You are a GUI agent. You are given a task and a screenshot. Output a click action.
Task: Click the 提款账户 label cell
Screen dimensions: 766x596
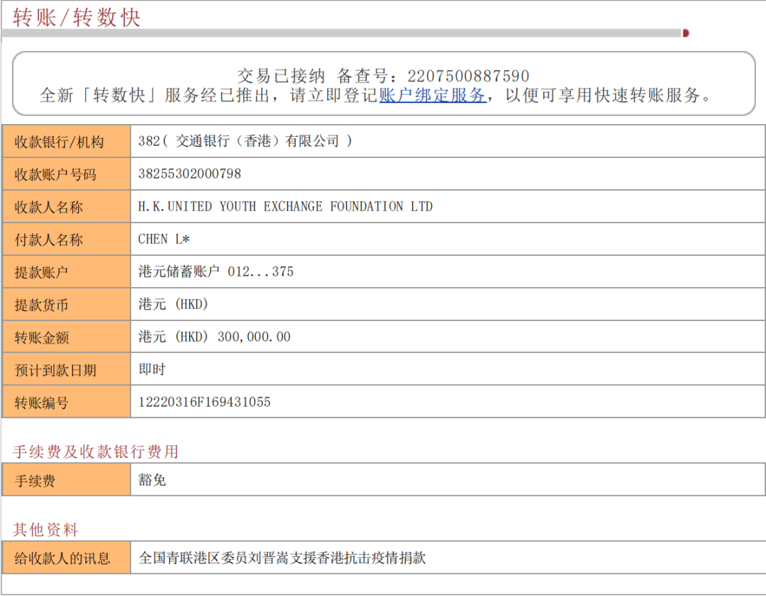42,272
